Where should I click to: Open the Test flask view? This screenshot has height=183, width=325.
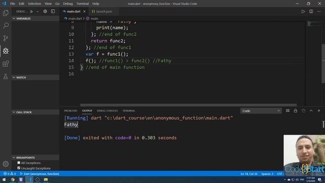6,76
